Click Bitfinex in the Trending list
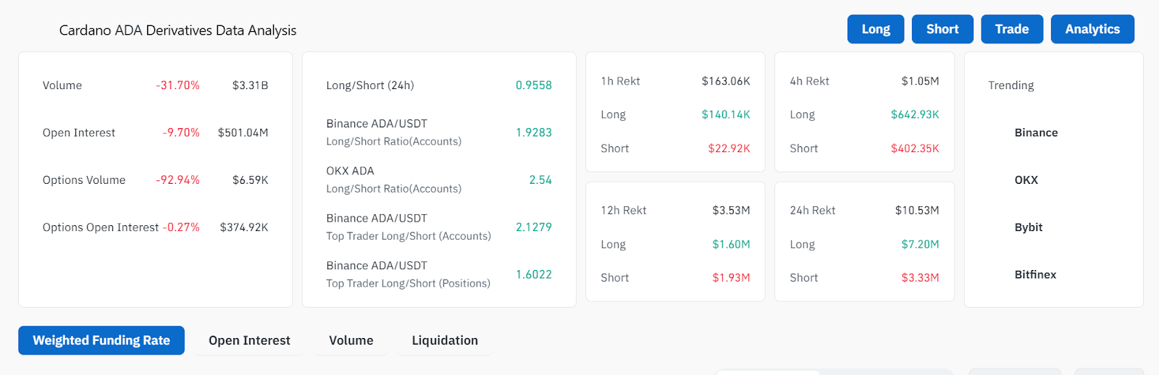Screen dimensions: 1159x375 point(1035,274)
